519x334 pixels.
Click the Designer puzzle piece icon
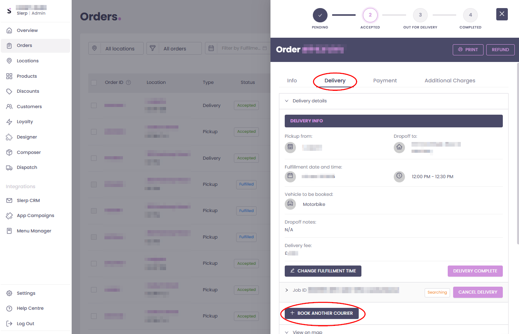coord(9,137)
